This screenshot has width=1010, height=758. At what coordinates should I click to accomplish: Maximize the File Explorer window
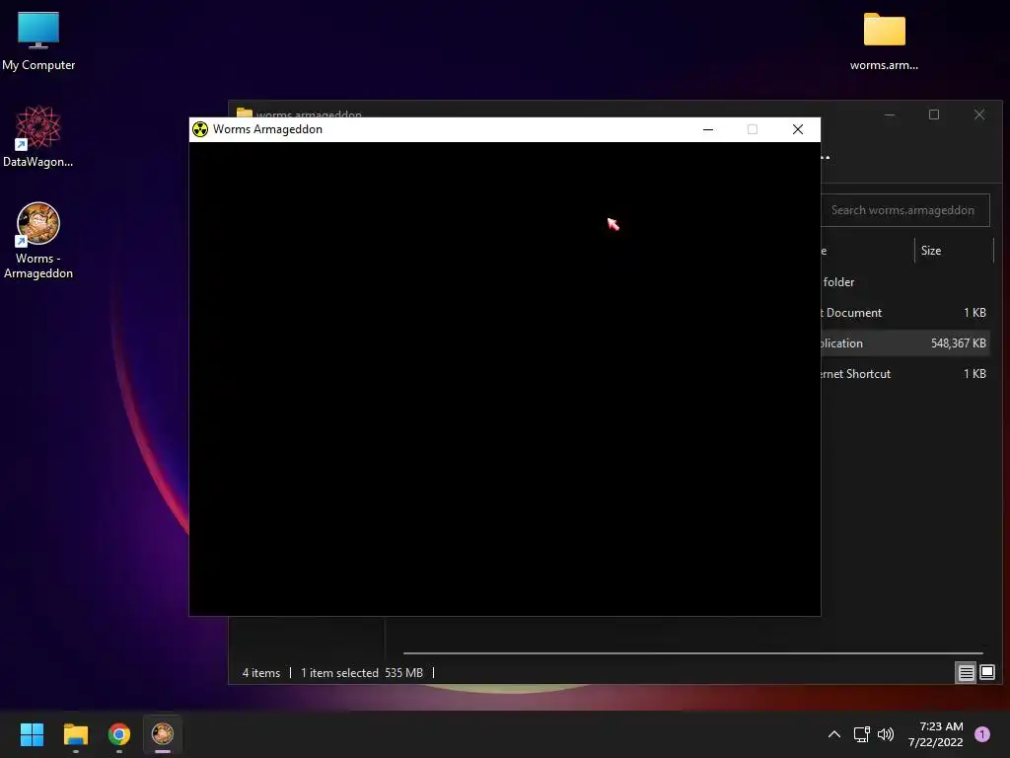(x=934, y=114)
